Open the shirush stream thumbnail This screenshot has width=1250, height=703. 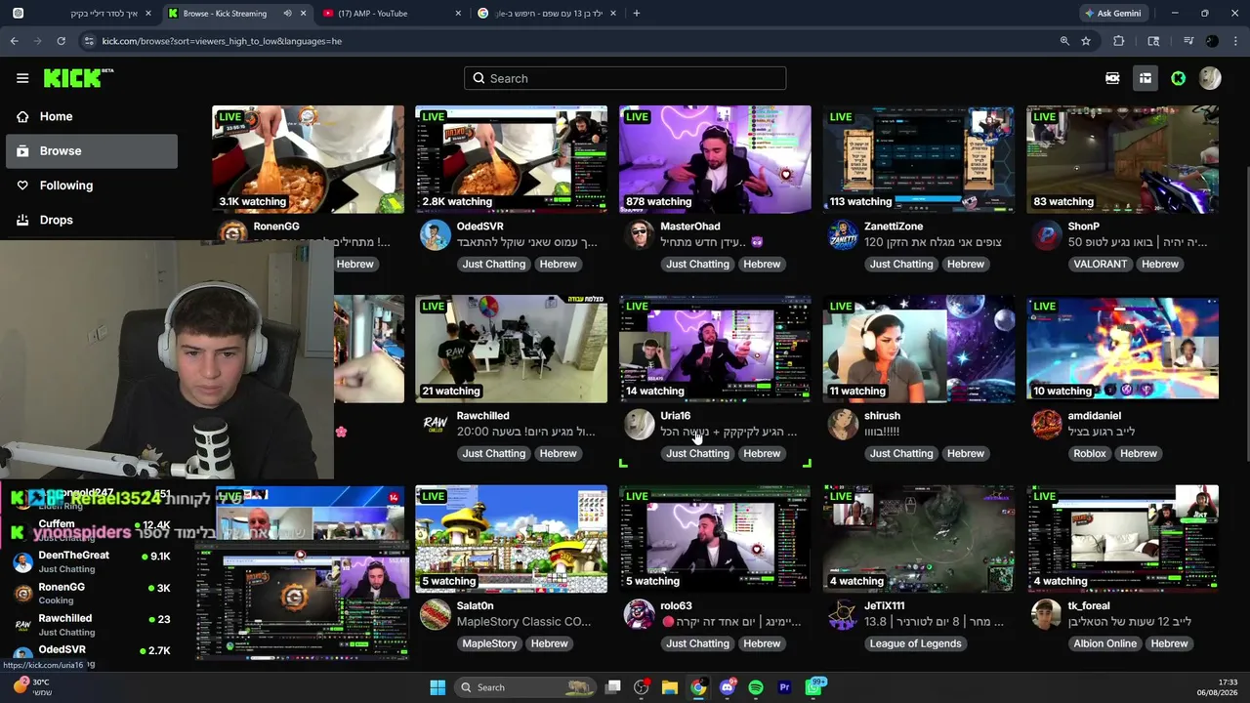[918, 349]
